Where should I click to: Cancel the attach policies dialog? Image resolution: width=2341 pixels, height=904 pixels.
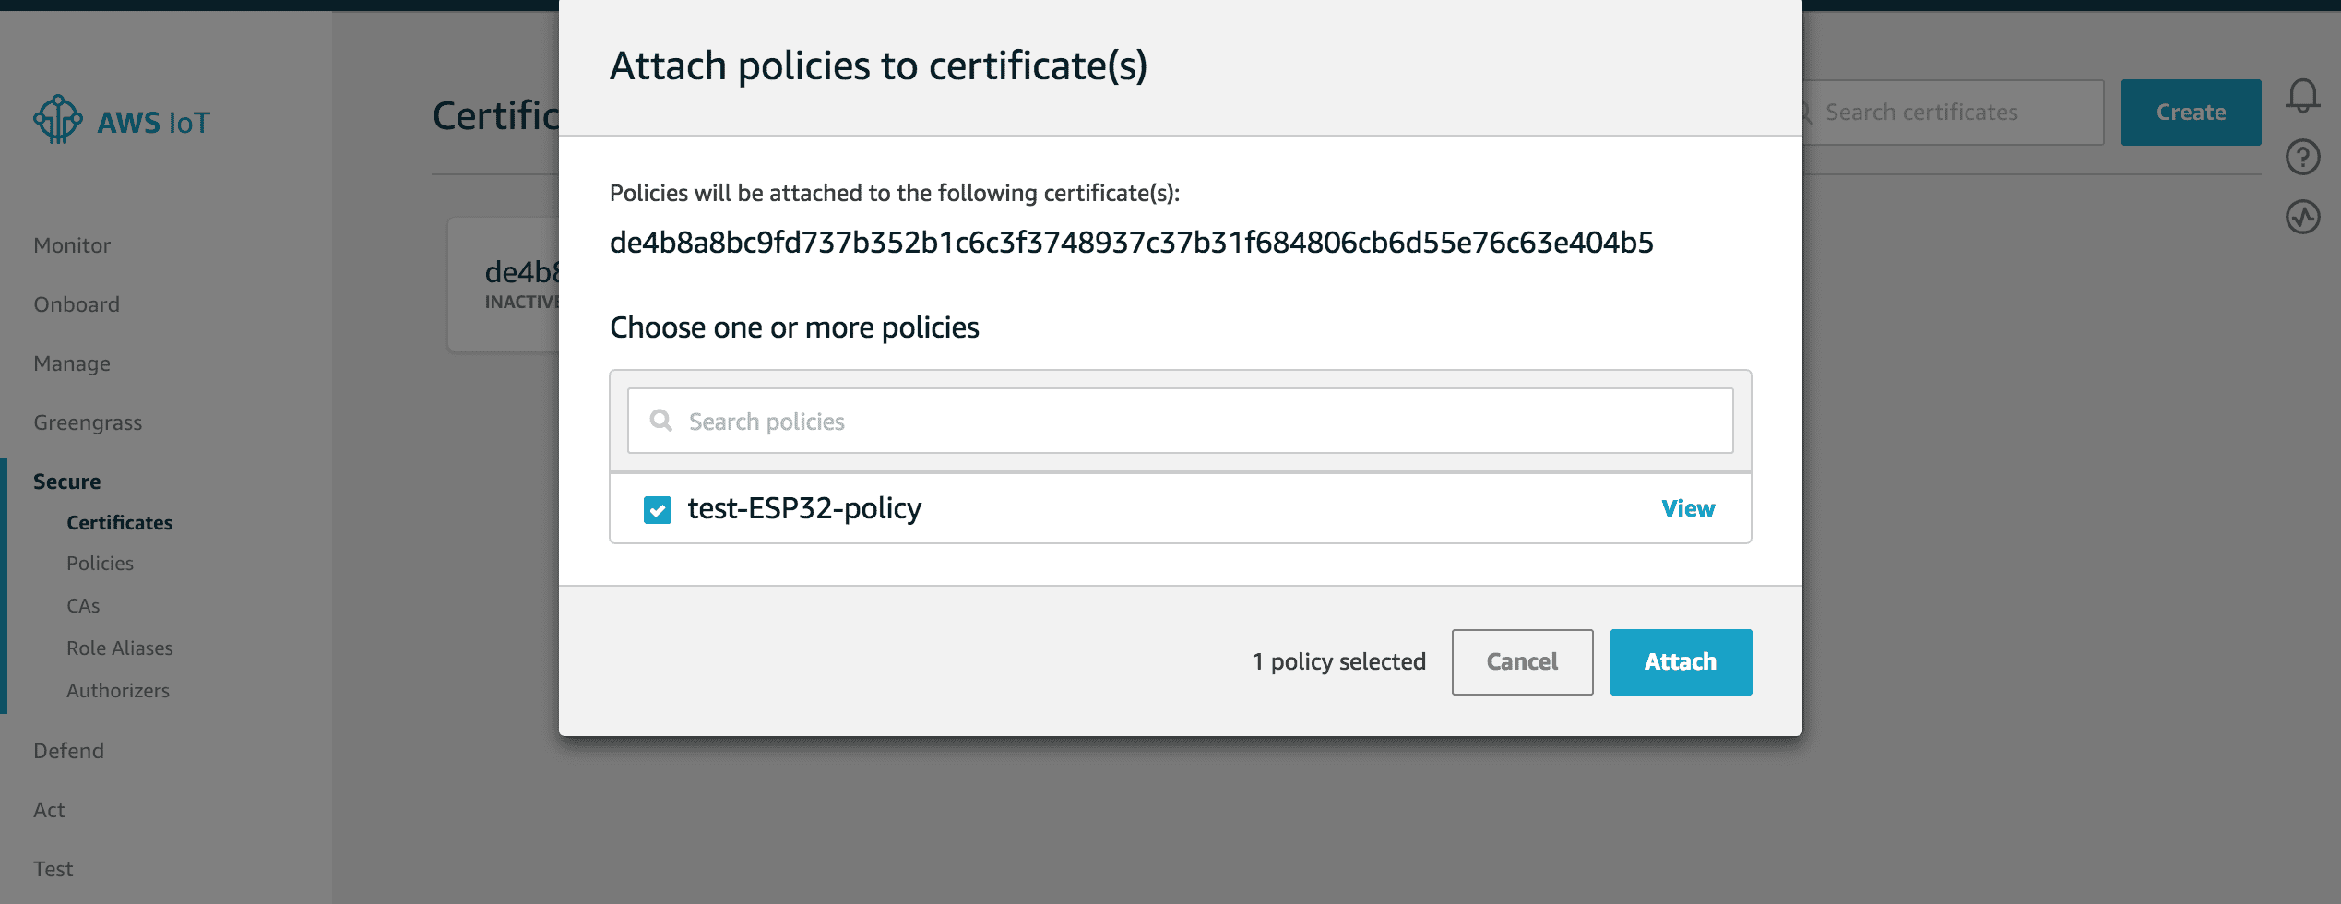click(1521, 661)
